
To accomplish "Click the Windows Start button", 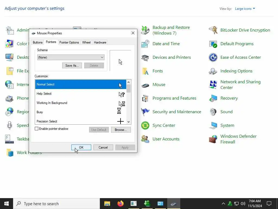I will [7, 204].
